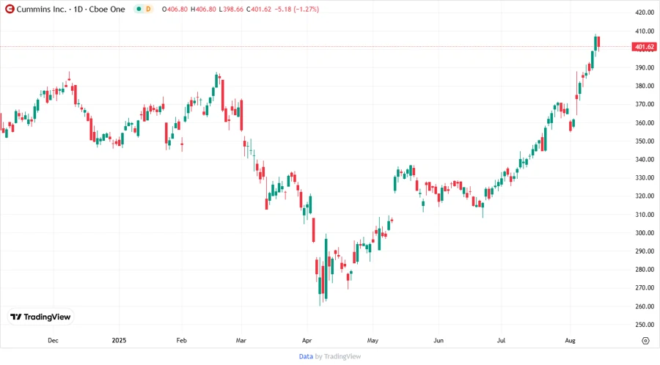Click the 380.00 price axis label

click(645, 86)
